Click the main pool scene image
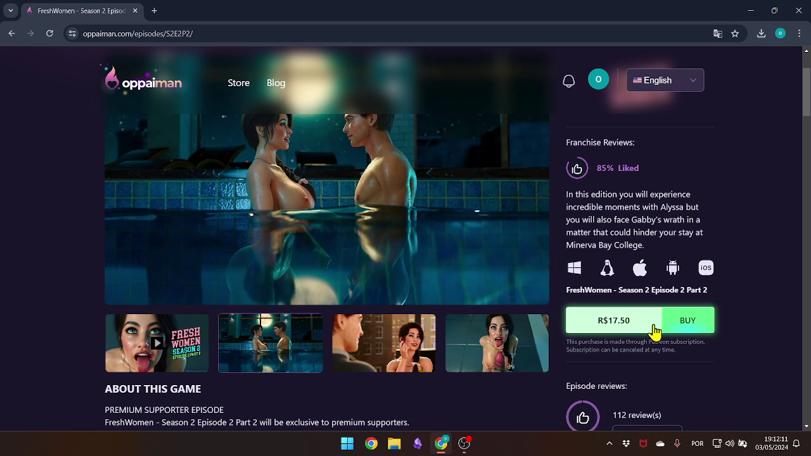Screen dimensions: 811x456 pos(327,209)
